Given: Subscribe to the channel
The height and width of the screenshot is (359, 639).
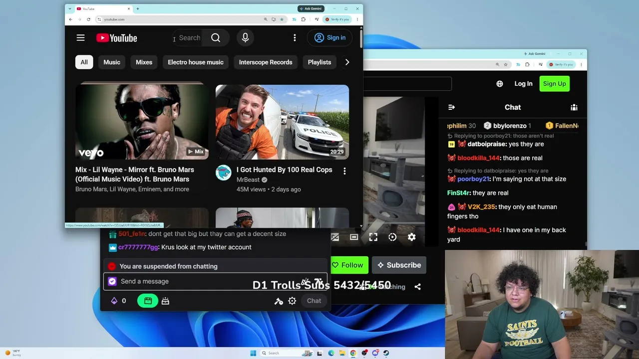Looking at the screenshot, I should pyautogui.click(x=399, y=265).
